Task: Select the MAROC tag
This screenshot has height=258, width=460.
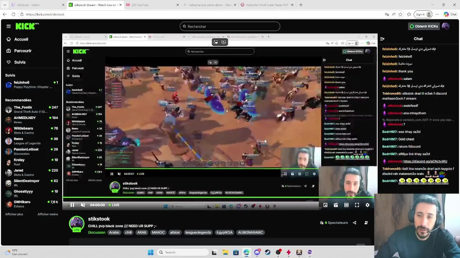Action: coord(158,233)
